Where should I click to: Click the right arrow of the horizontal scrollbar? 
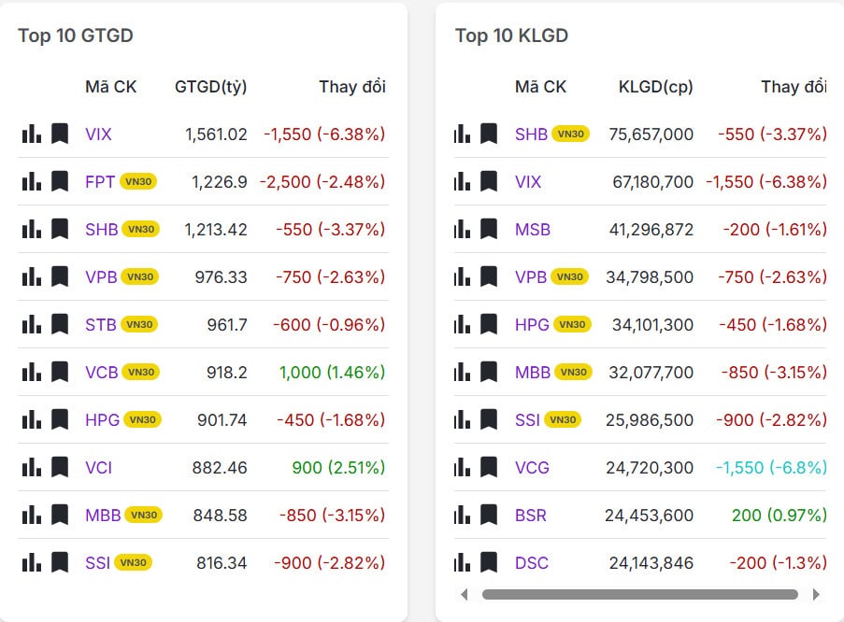(x=815, y=594)
